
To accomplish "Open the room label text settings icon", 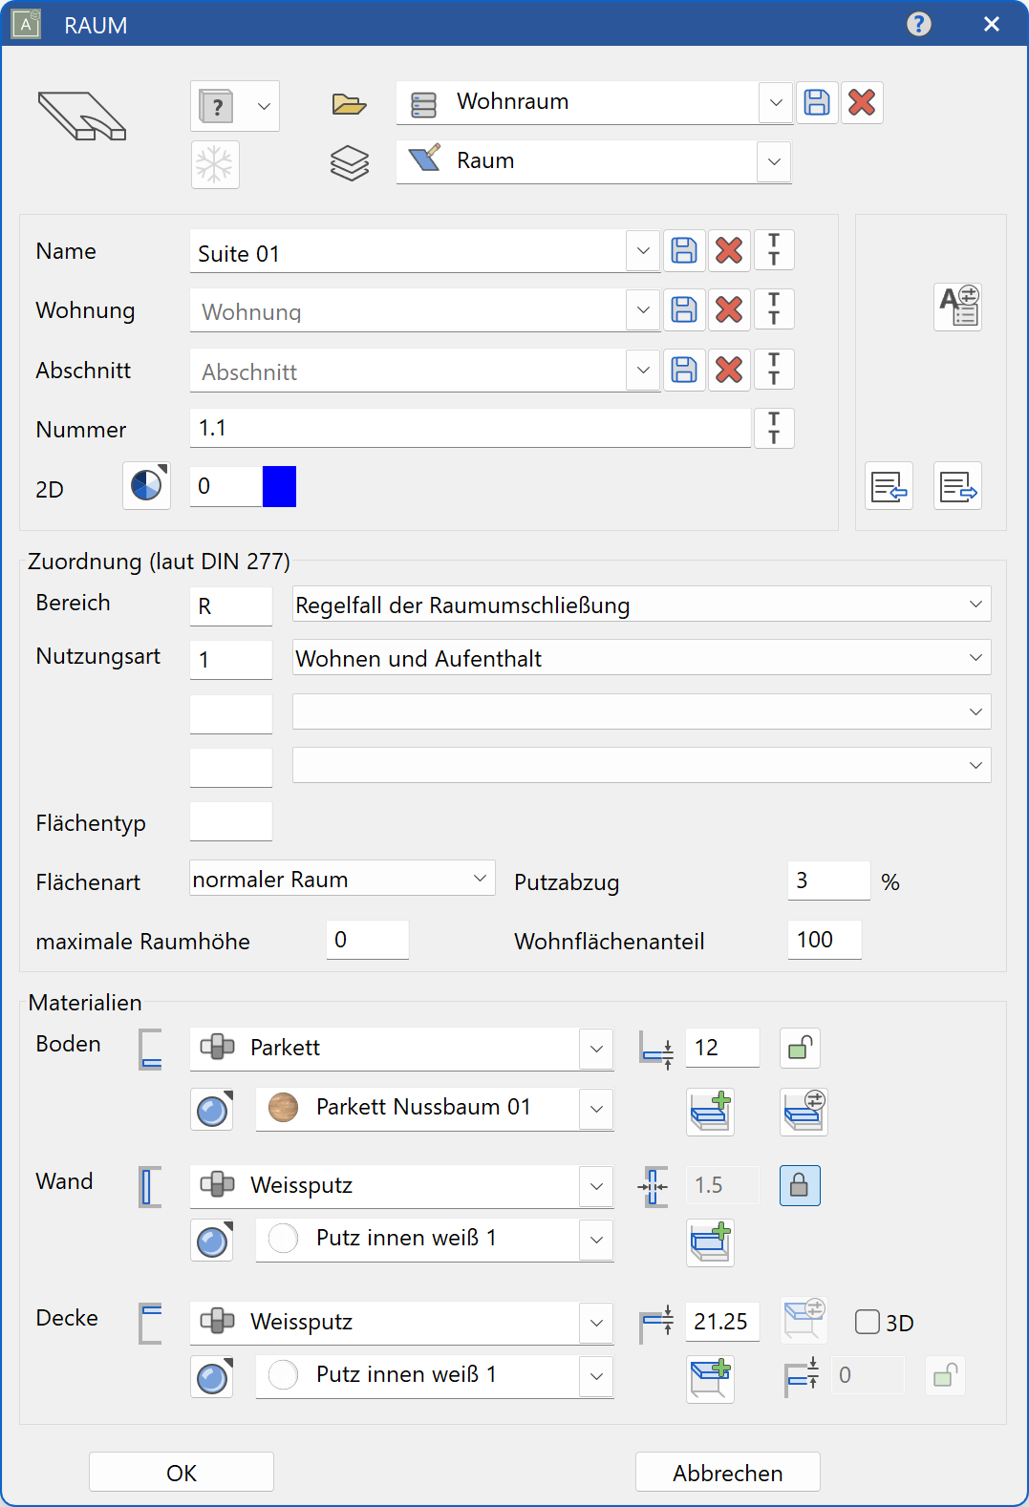I will (958, 307).
